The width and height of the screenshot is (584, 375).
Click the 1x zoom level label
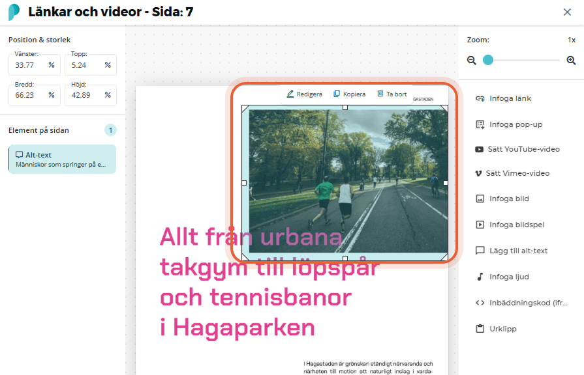pos(572,40)
